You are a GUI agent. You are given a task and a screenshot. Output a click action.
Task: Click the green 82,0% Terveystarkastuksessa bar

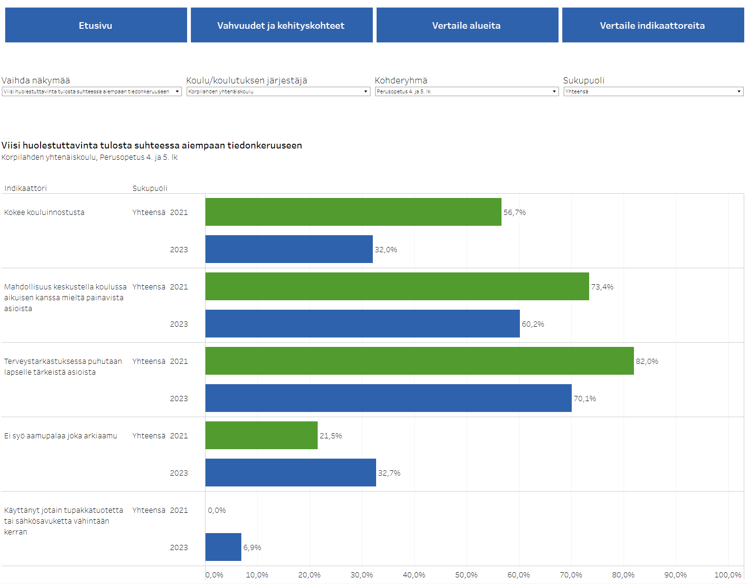[x=419, y=361]
